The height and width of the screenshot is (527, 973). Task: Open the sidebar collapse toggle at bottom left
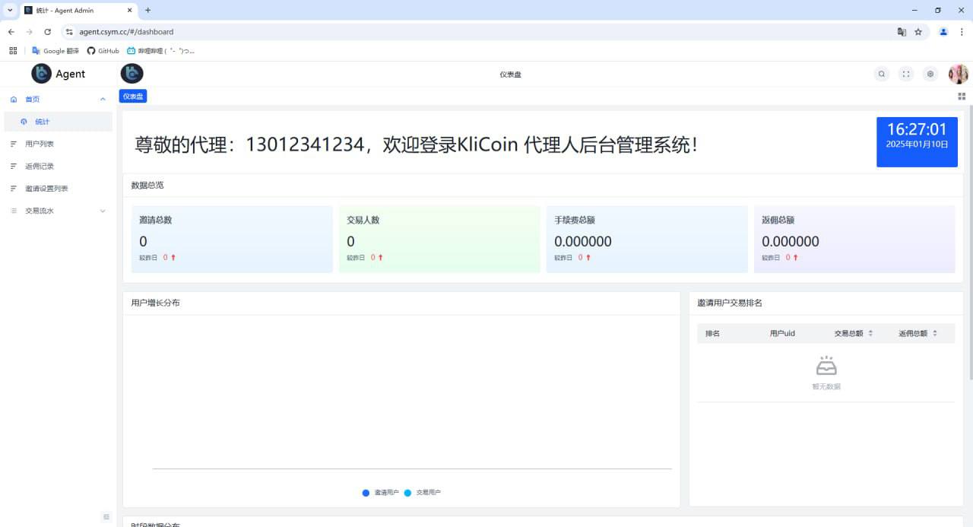coord(106,516)
